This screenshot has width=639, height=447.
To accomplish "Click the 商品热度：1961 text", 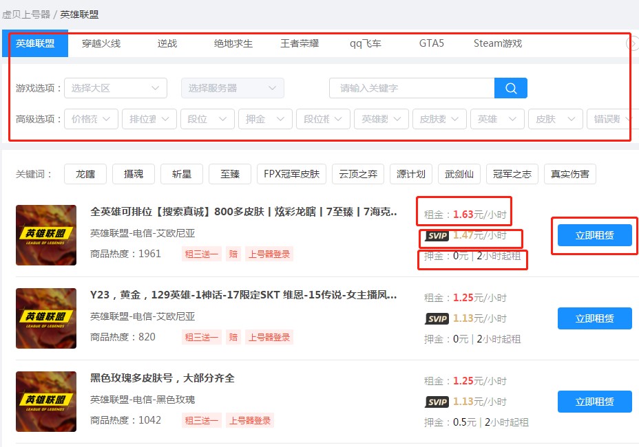I will point(125,254).
